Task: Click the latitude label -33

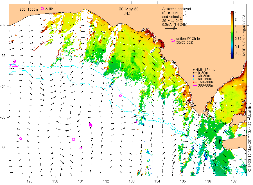Action: point(3,56)
